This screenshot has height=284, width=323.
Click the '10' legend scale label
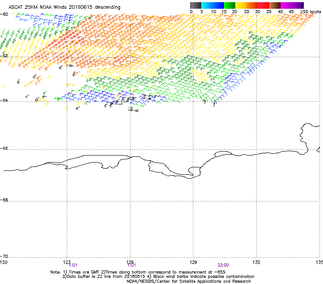pos(213,12)
